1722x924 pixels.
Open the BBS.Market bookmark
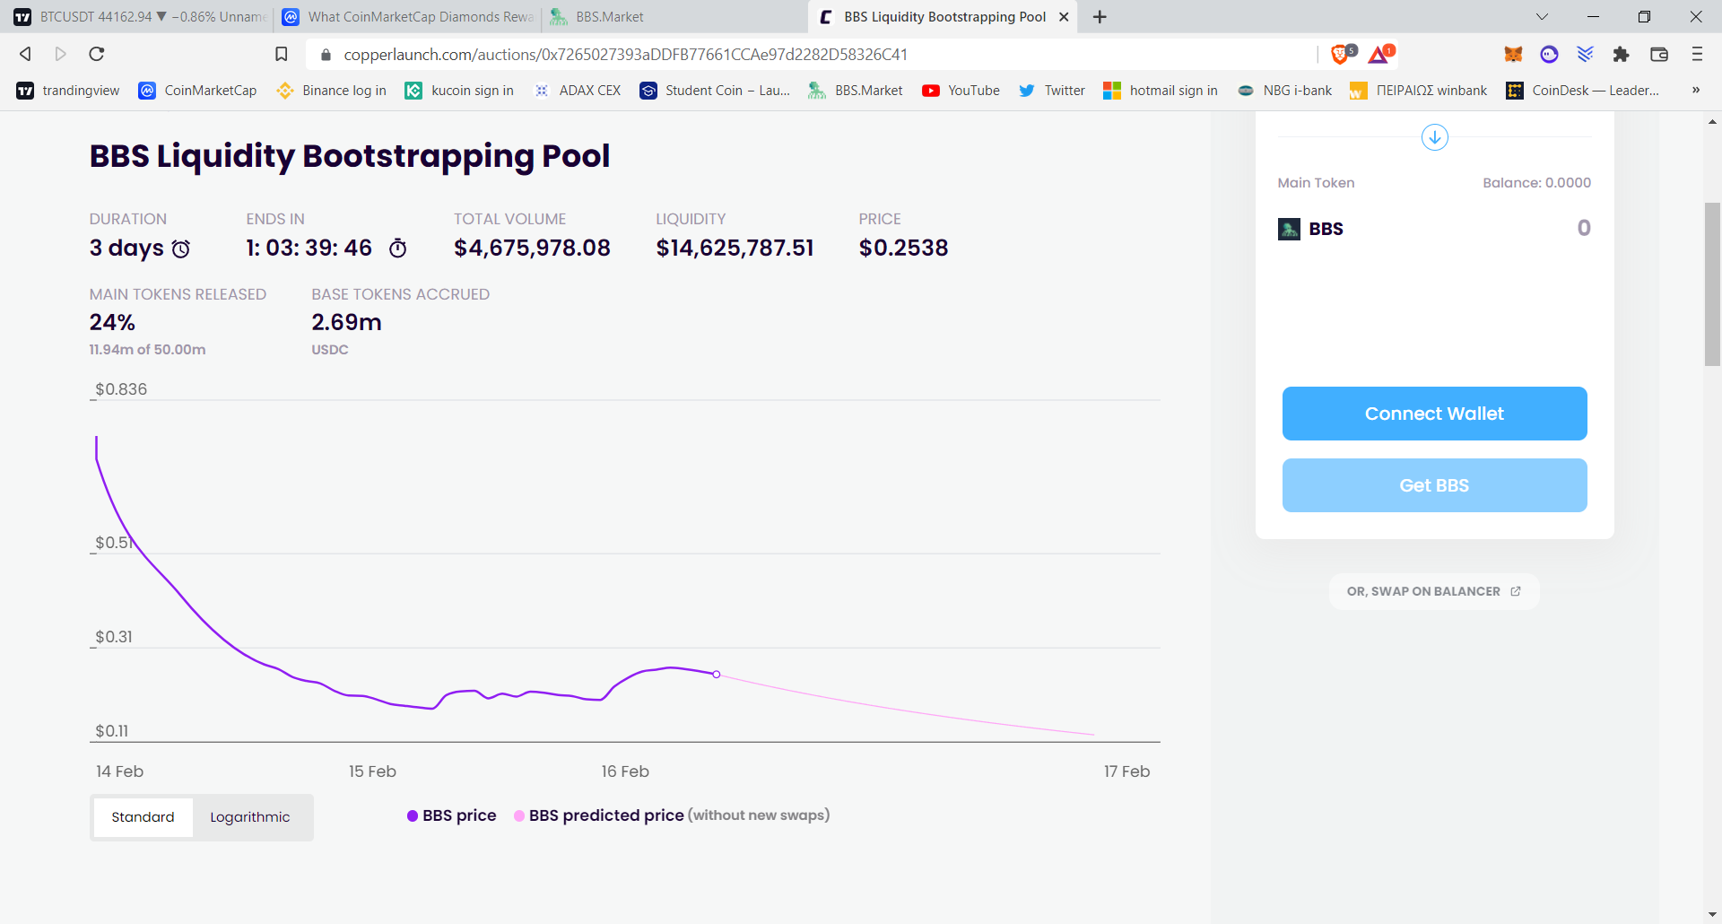[856, 90]
